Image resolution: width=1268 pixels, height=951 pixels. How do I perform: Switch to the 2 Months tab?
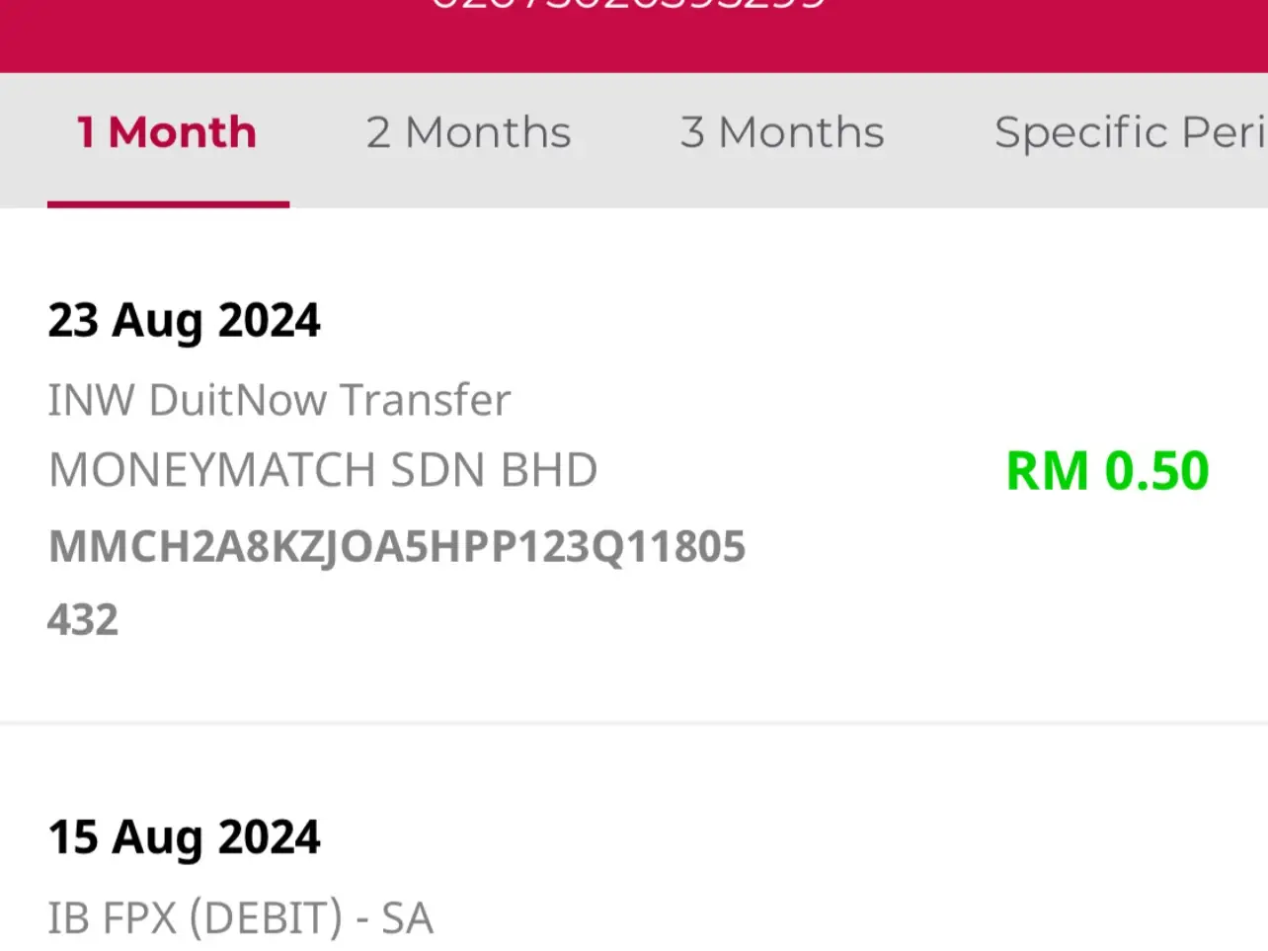point(468,132)
